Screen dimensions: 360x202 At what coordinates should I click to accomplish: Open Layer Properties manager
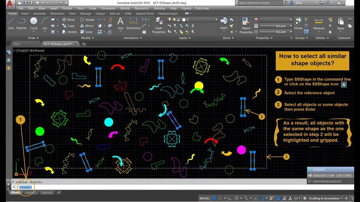(159, 25)
